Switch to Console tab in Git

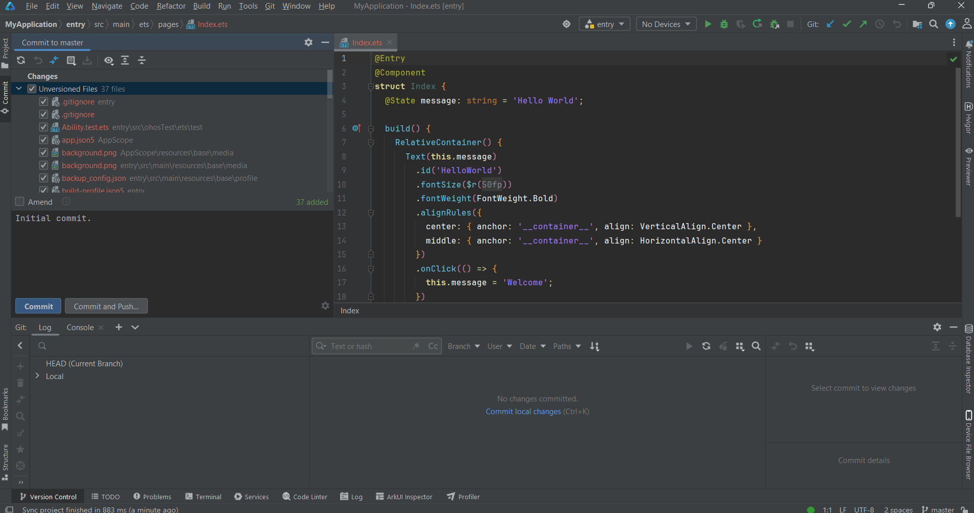(x=80, y=327)
